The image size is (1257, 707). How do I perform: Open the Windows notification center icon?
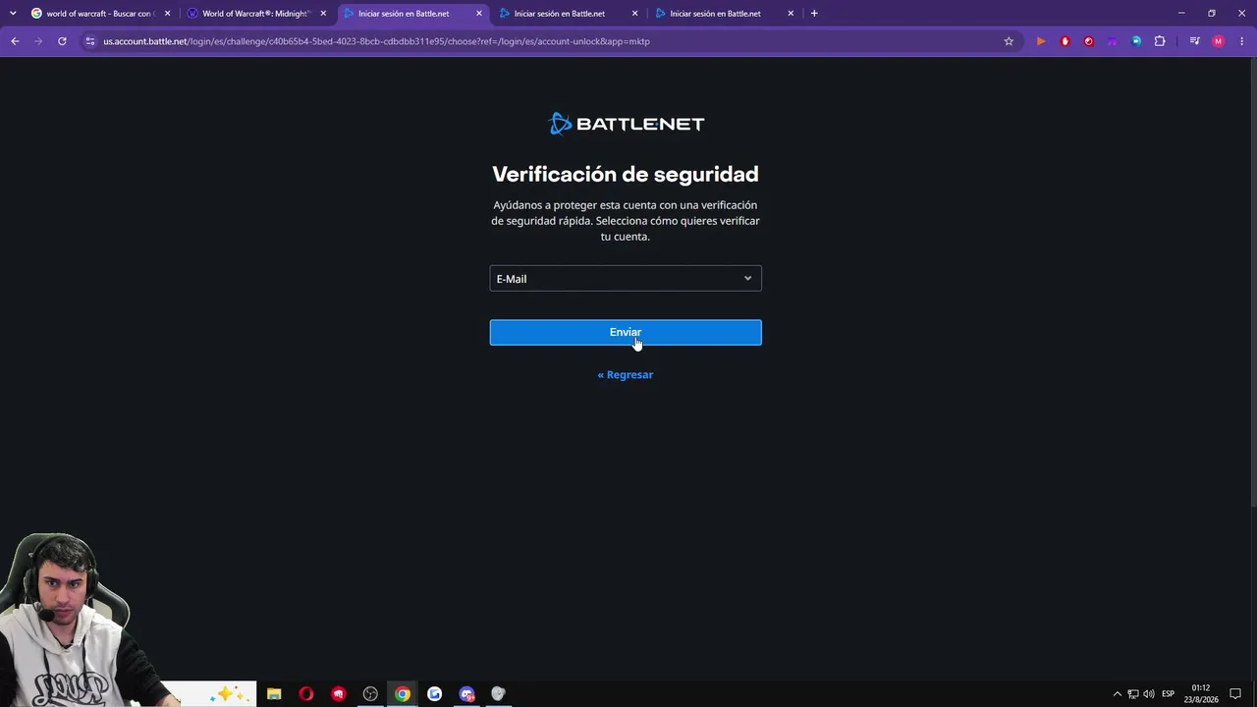[1235, 694]
